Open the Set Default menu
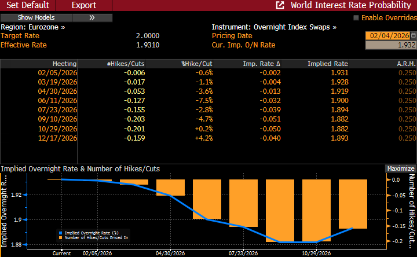 click(28, 5)
